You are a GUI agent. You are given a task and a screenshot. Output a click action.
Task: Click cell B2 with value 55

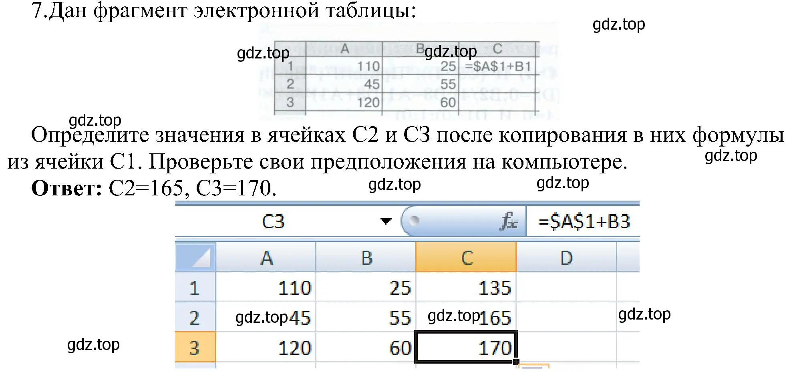(x=366, y=317)
